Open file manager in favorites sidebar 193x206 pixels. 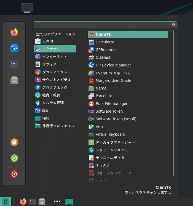point(14,80)
